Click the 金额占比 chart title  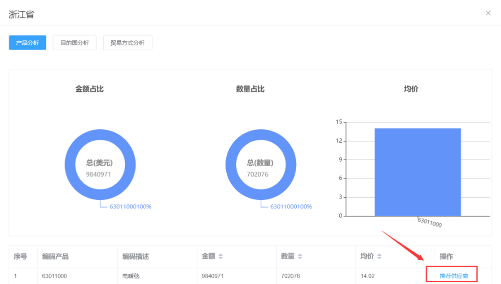tap(89, 89)
